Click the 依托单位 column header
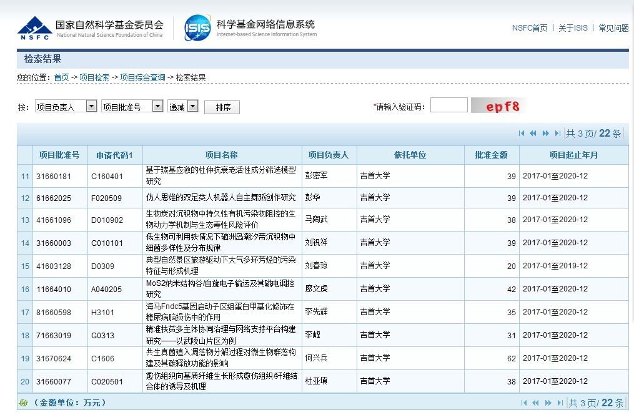 410,155
